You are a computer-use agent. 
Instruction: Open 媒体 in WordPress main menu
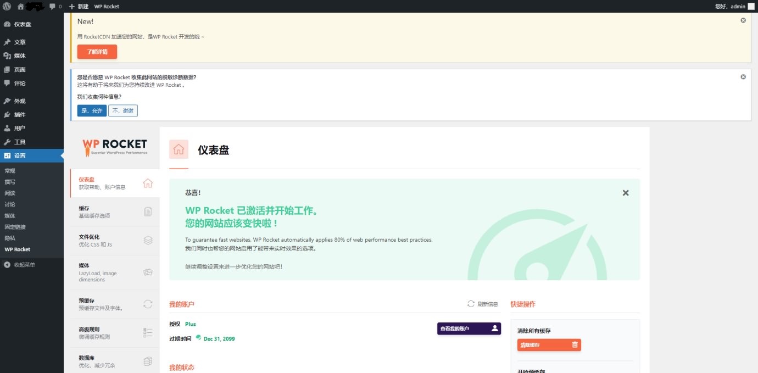click(32, 55)
